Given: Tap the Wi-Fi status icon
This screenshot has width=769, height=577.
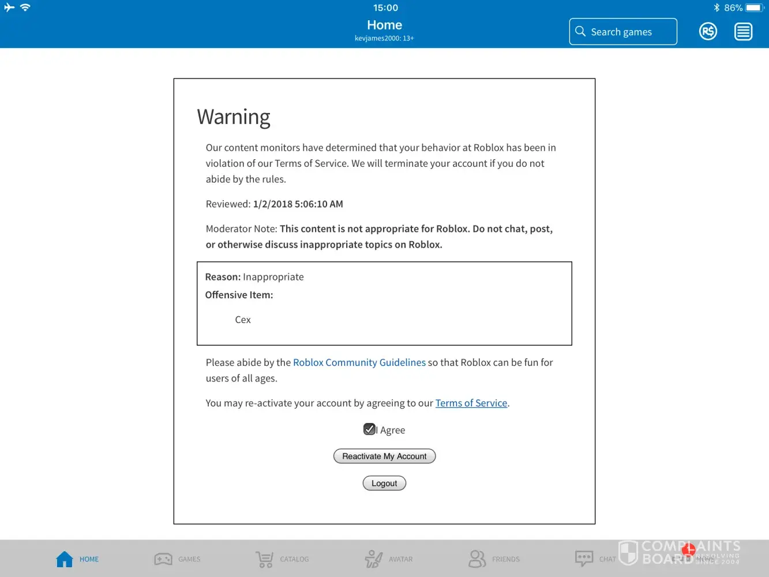Looking at the screenshot, I should pyautogui.click(x=25, y=8).
